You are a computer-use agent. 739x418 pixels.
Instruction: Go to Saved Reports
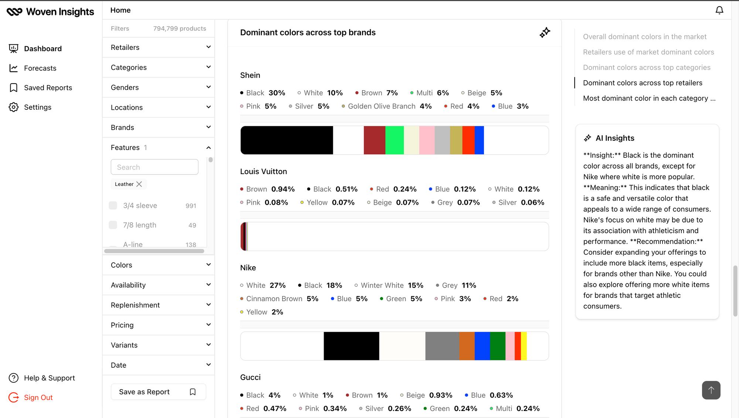(x=48, y=88)
